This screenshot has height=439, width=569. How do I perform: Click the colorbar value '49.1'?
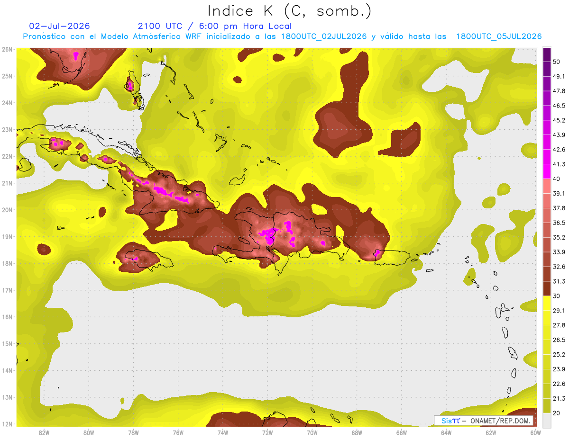559,76
